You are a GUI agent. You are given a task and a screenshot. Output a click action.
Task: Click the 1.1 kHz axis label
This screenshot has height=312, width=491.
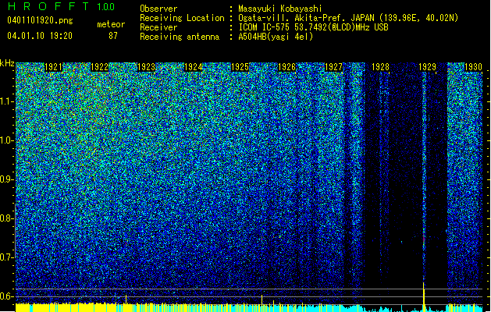click(6, 101)
